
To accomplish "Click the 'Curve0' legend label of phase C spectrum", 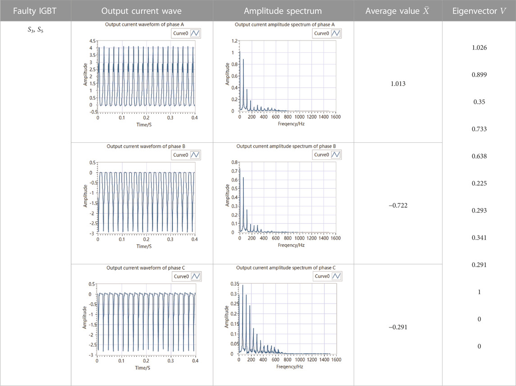I will point(322,276).
